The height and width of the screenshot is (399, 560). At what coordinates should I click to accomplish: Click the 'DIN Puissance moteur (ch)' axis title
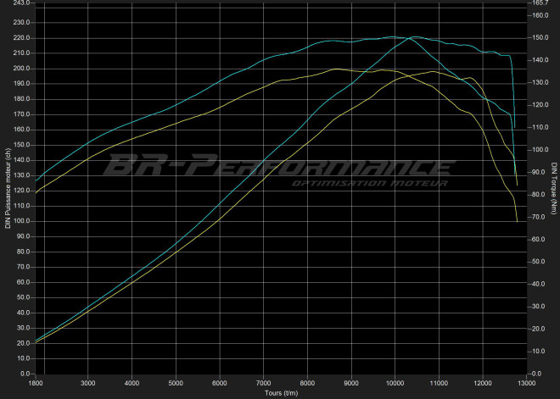tap(8, 186)
